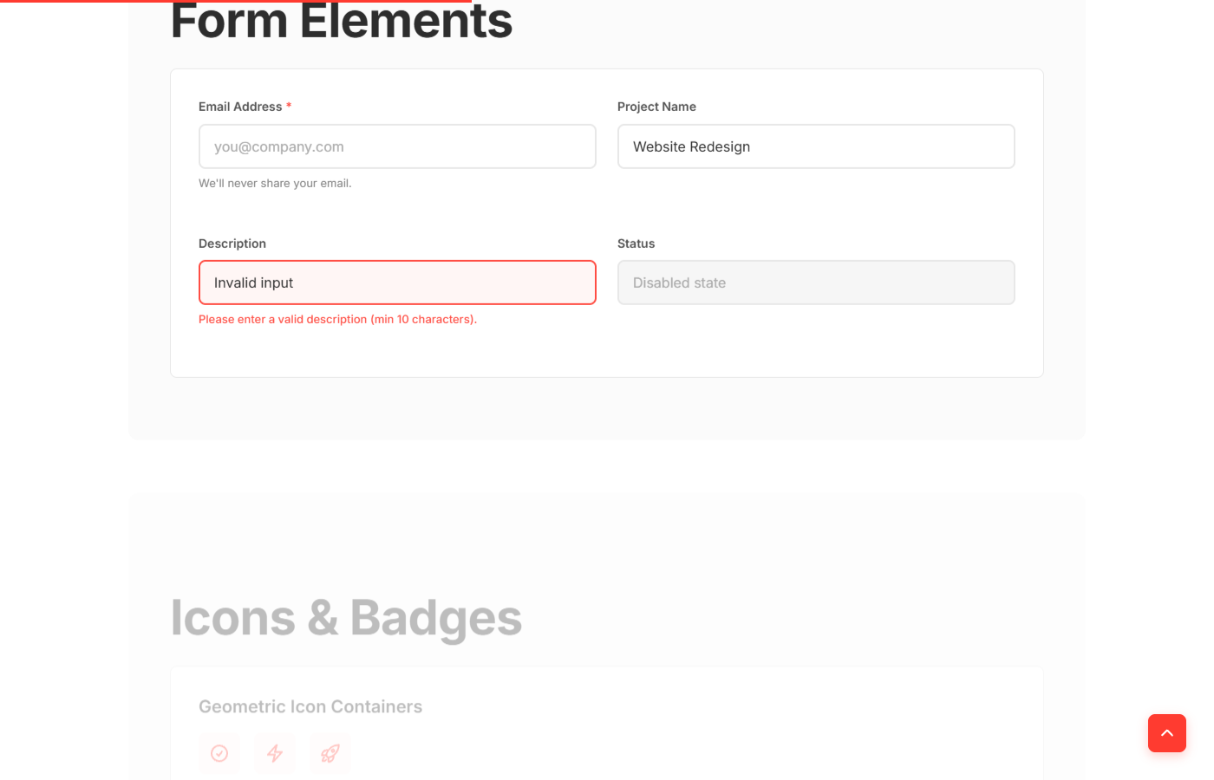This screenshot has height=780, width=1214.
Task: Click the Form Elements heading
Action: coord(342,22)
